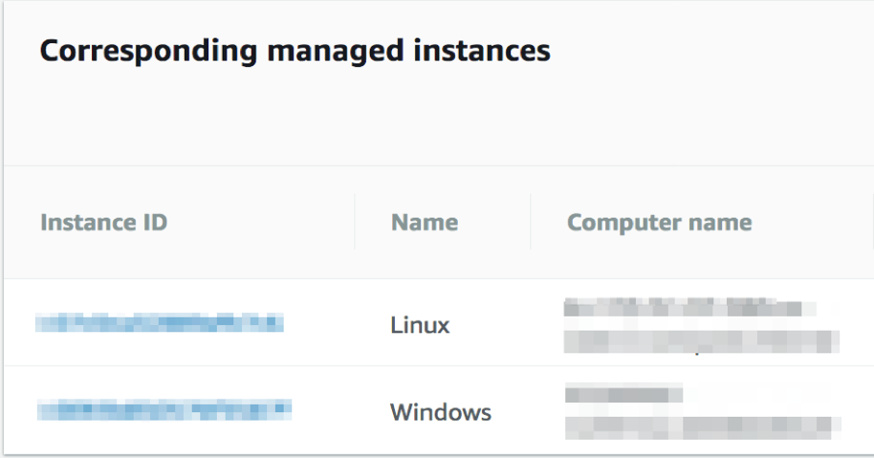
Task: Click the "Corresponding managed instances" panel title
Action: pyautogui.click(x=295, y=51)
